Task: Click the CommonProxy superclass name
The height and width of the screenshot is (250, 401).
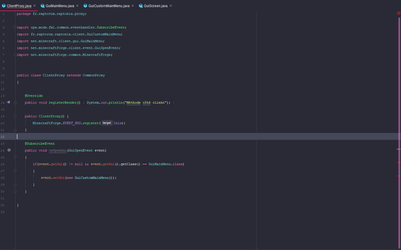Action: pos(94,75)
